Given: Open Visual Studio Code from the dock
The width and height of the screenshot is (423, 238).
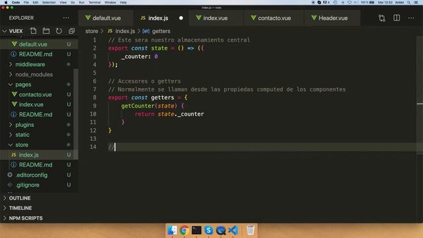Looking at the screenshot, I should [x=233, y=230].
